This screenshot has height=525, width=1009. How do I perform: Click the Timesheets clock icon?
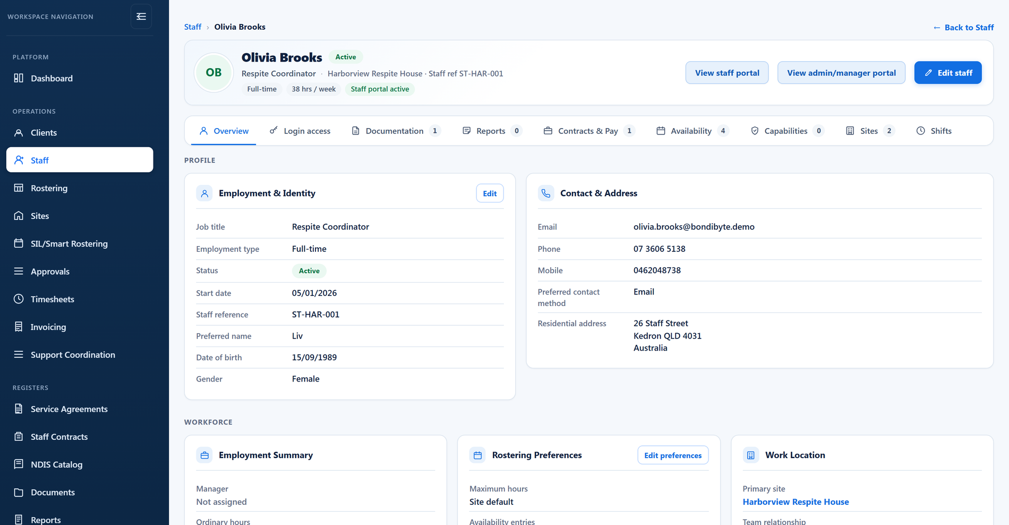coord(19,299)
